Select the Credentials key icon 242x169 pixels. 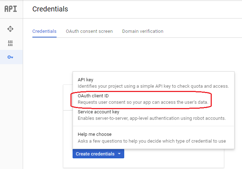pyautogui.click(x=10, y=57)
